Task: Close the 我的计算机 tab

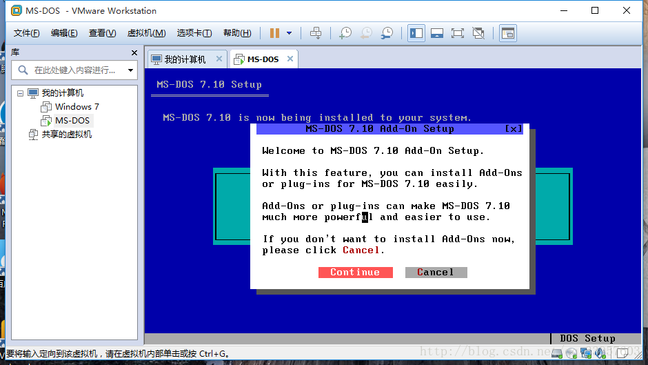Action: pos(219,59)
